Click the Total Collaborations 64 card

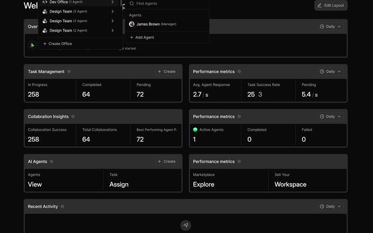pyautogui.click(x=103, y=135)
